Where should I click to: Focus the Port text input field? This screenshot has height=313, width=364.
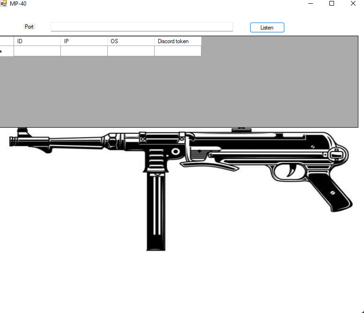point(142,27)
